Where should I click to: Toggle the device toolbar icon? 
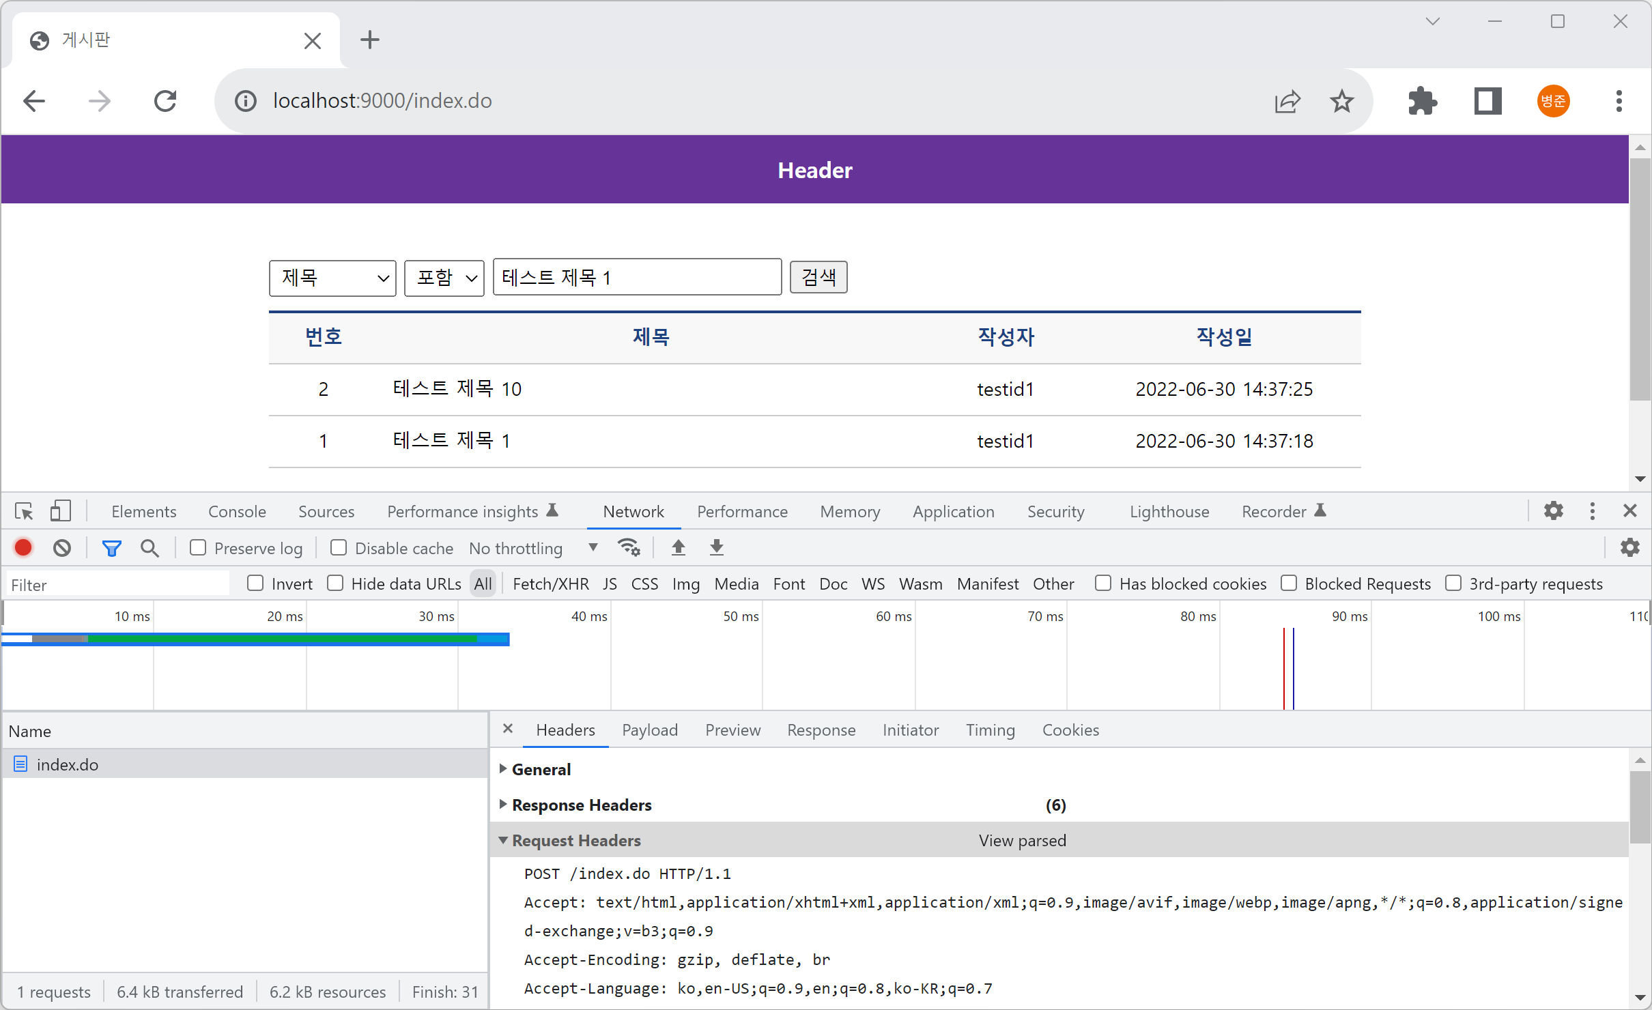60,511
